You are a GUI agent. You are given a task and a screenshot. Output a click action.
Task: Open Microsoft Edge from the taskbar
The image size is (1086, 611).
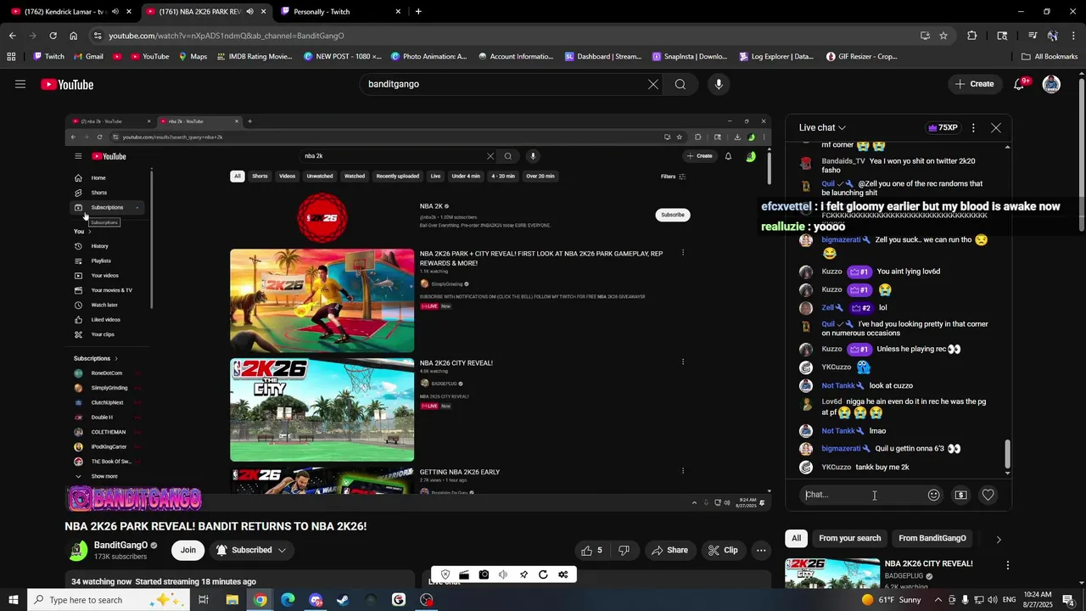click(288, 600)
